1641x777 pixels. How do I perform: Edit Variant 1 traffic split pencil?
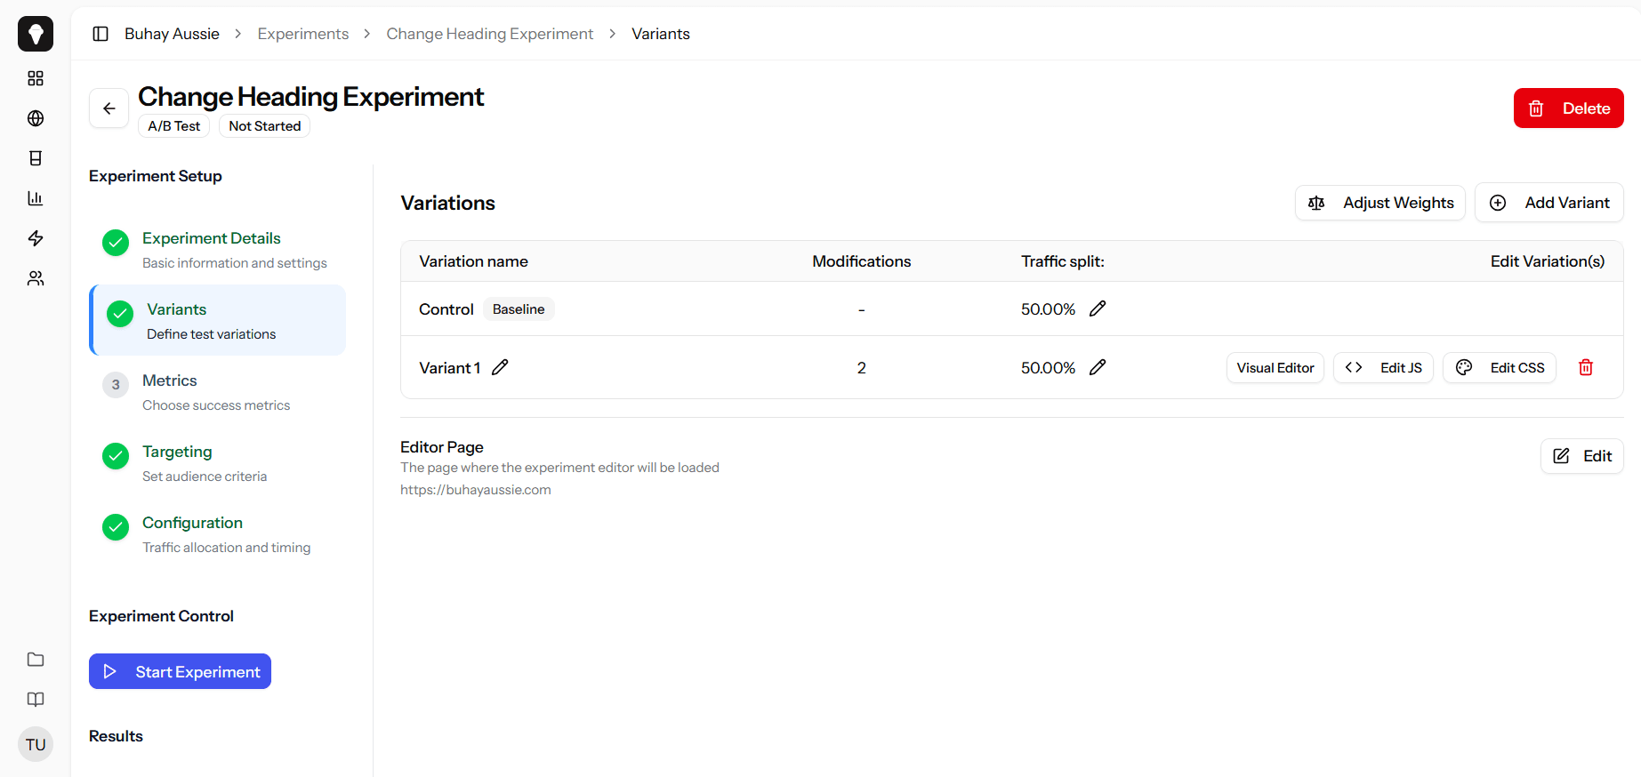point(1098,367)
